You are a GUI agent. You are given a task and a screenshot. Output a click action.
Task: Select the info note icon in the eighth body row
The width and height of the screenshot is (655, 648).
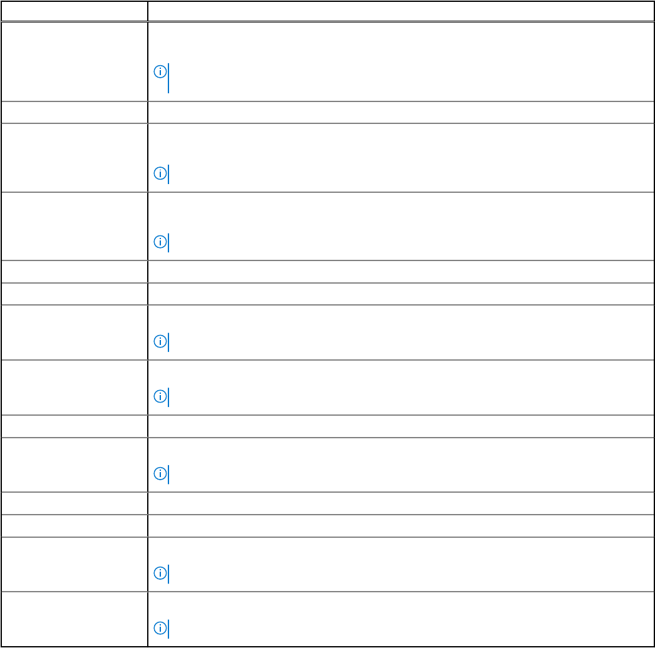click(160, 396)
